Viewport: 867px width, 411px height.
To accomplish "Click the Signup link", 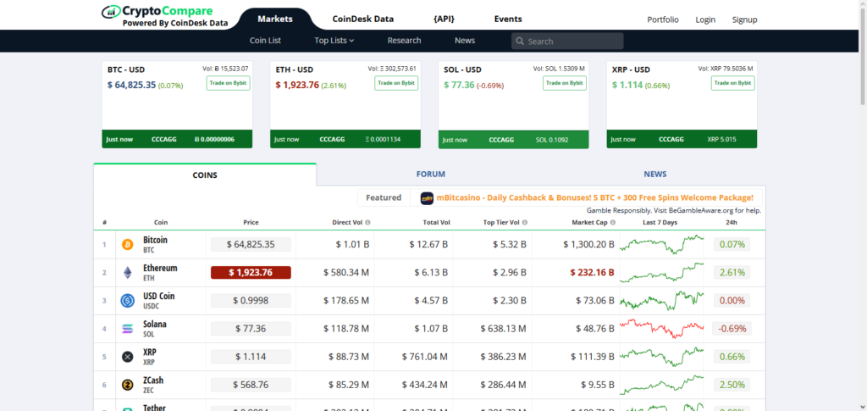I will click(744, 19).
